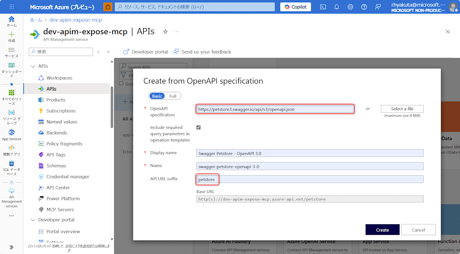
Task: Open the notifications bell
Action: [x=337, y=7]
